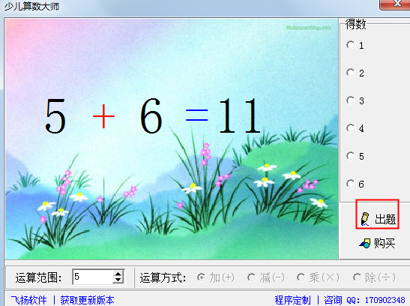This screenshot has height=306, width=410.
Task: Click the pencil icon on 出题
Action: point(365,219)
